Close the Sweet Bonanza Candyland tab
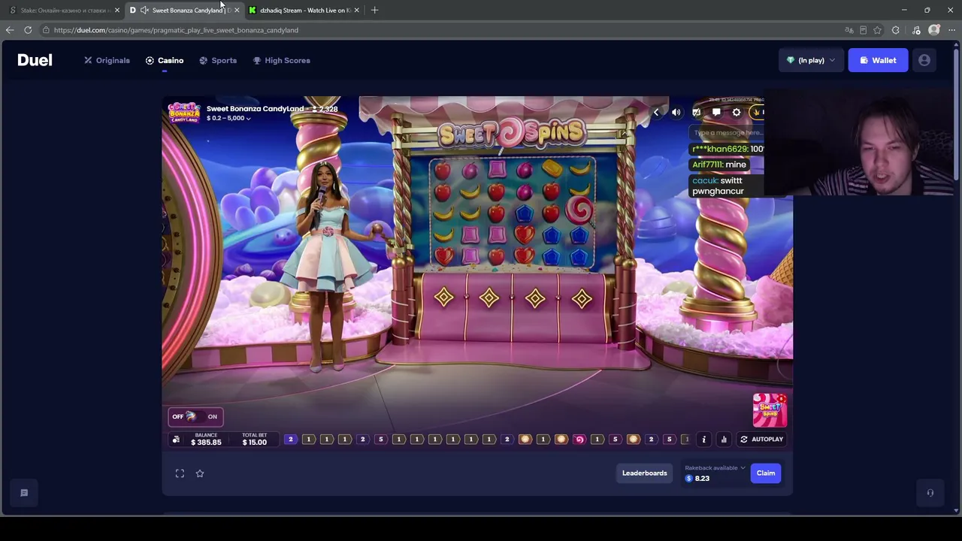The image size is (962, 541). 236,11
